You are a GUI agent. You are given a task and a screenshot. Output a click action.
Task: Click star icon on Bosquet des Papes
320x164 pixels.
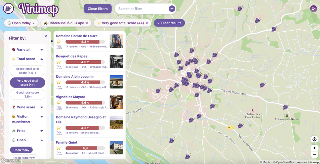pyautogui.click(x=59, y=62)
